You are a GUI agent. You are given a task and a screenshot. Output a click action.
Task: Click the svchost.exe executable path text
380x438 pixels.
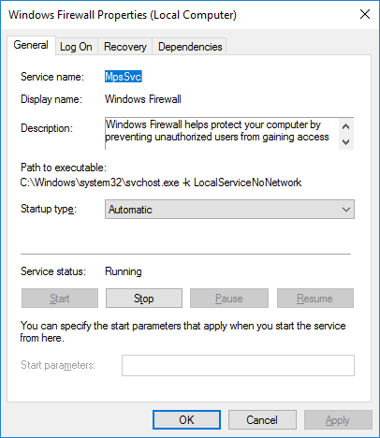coord(161,182)
